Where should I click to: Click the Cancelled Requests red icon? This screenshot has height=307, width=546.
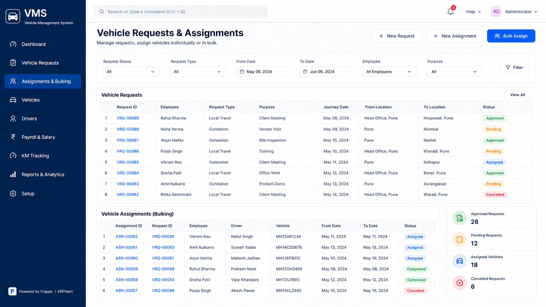coord(460,283)
